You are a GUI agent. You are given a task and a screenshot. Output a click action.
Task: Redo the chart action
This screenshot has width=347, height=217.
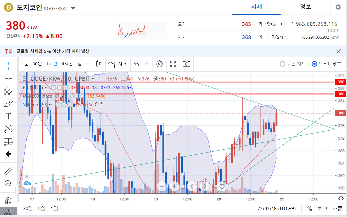coord(146,64)
